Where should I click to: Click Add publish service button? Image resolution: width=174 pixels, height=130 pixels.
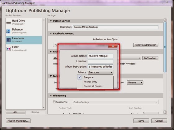(16, 112)
